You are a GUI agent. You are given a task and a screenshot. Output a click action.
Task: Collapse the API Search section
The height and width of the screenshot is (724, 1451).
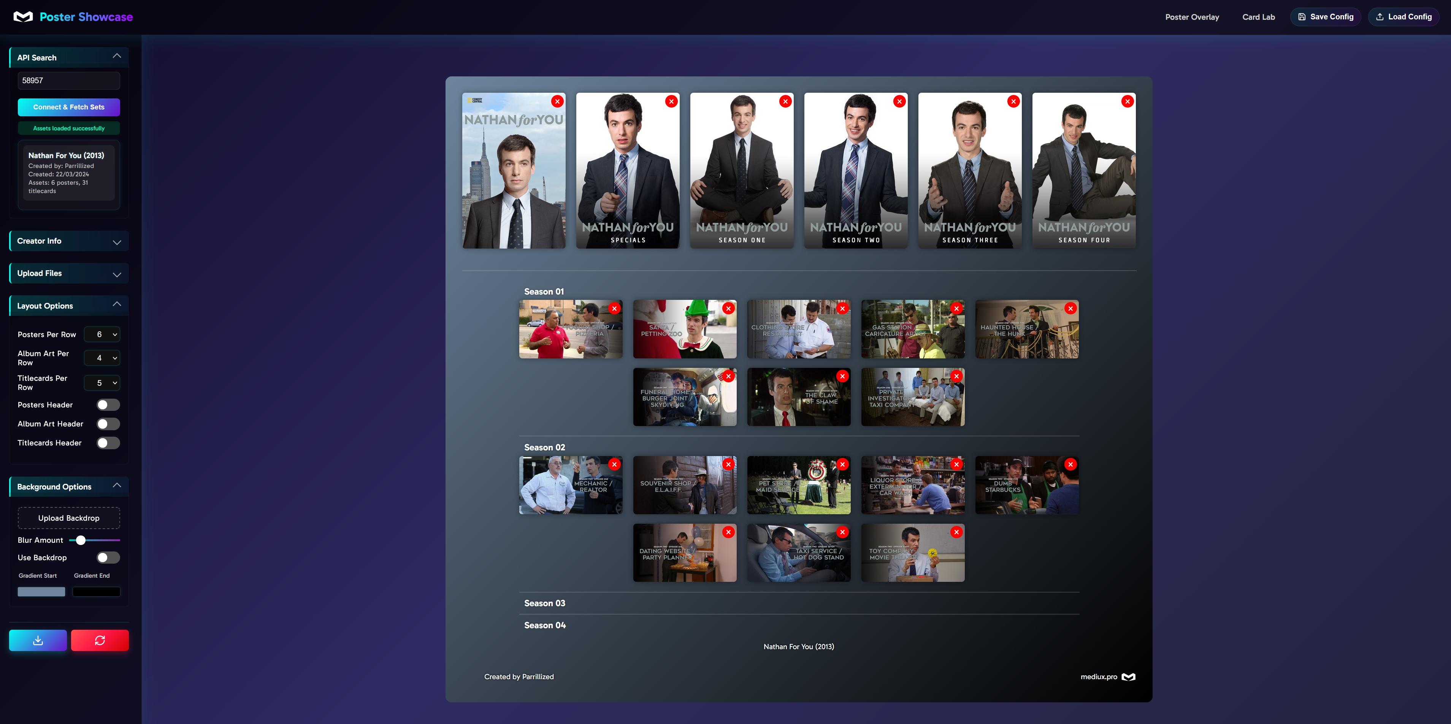click(x=69, y=57)
